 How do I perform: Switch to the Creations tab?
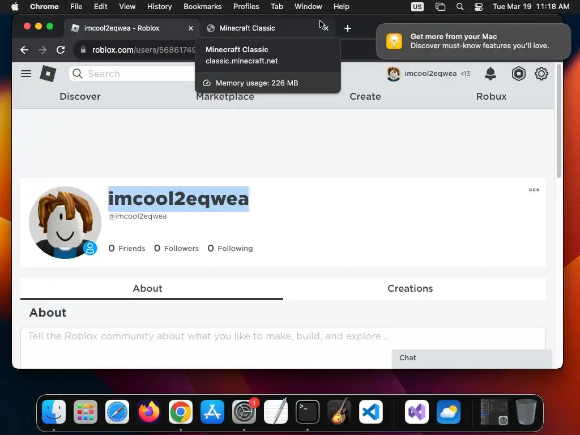410,288
